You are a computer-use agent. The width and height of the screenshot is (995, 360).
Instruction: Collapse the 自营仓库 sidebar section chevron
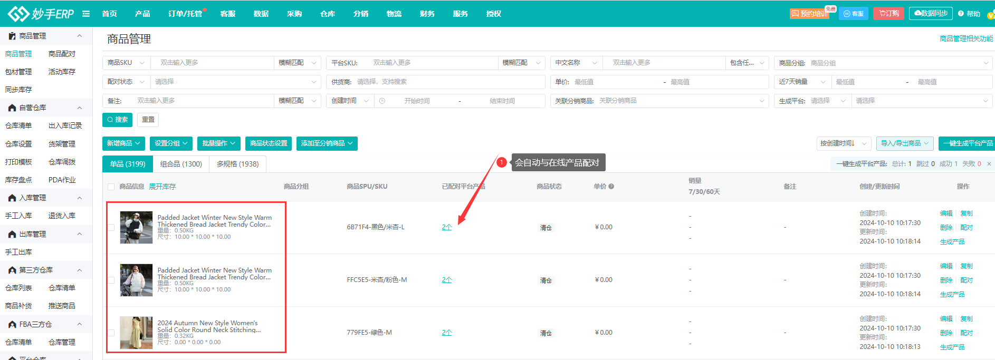tap(80, 108)
